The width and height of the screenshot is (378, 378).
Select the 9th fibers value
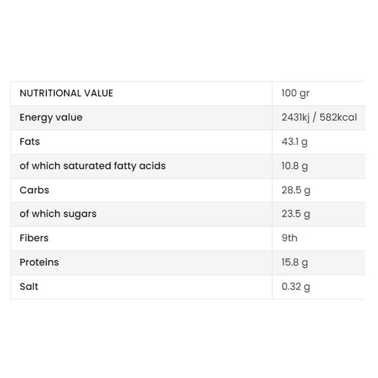coord(289,238)
